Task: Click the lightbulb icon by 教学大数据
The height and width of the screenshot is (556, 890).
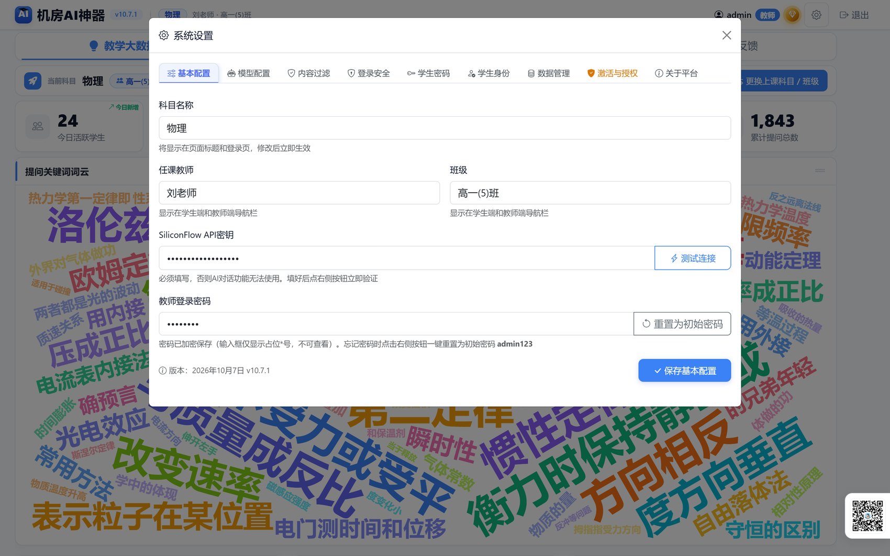Action: (94, 46)
